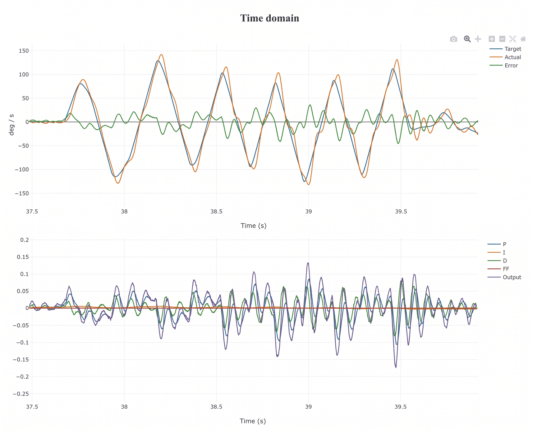
Task: Click the Time domain chart title
Action: (269, 18)
